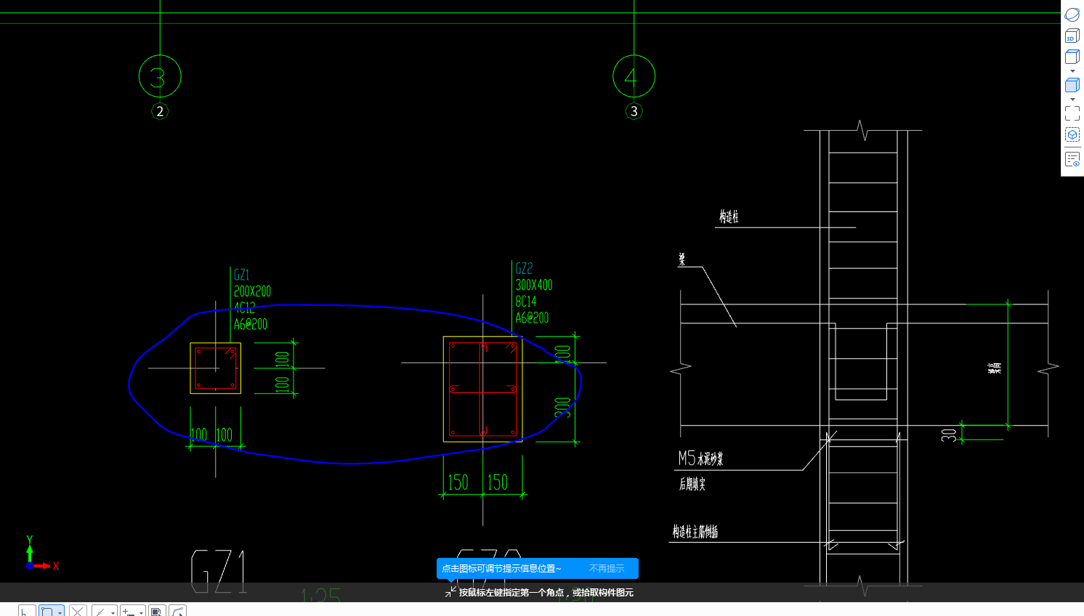The width and height of the screenshot is (1084, 616).
Task: Open dropdown below the top-face cube icon
Action: tap(1072, 71)
